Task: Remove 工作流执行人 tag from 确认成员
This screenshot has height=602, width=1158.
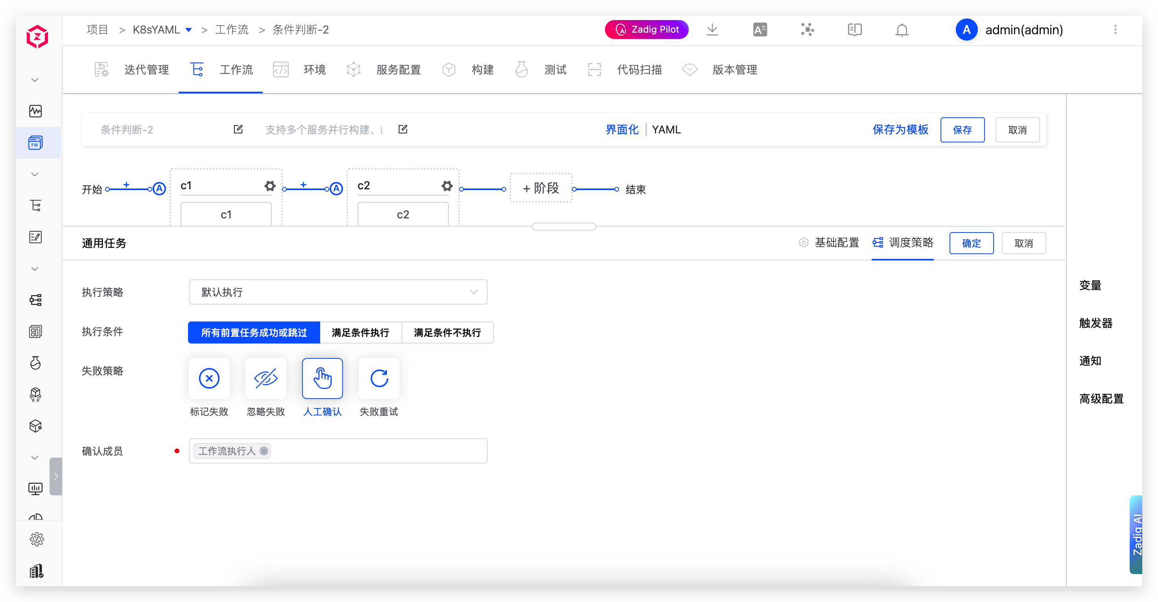Action: click(264, 451)
